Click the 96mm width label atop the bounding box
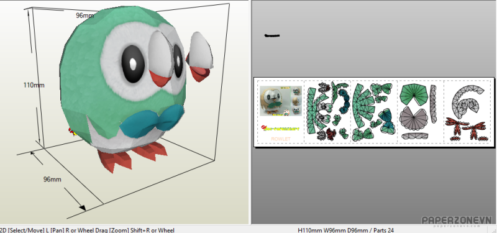This screenshot has height=233, width=497. (84, 15)
